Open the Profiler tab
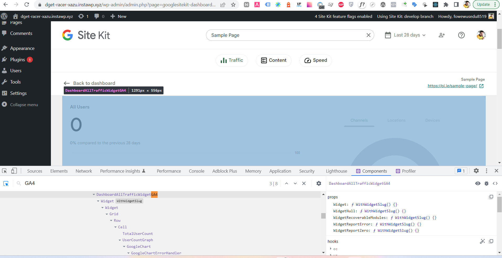This screenshot has height=258, width=502. [408, 171]
